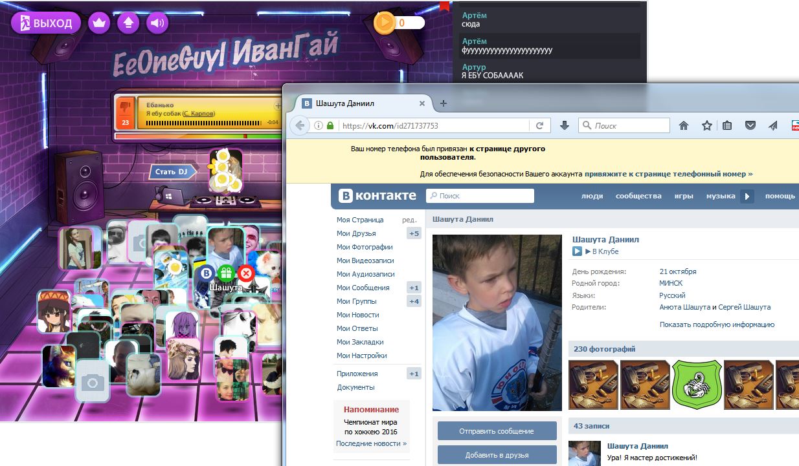This screenshot has height=466, width=799.
Task: Click Артём's 'сюда' chat message
Action: click(471, 25)
